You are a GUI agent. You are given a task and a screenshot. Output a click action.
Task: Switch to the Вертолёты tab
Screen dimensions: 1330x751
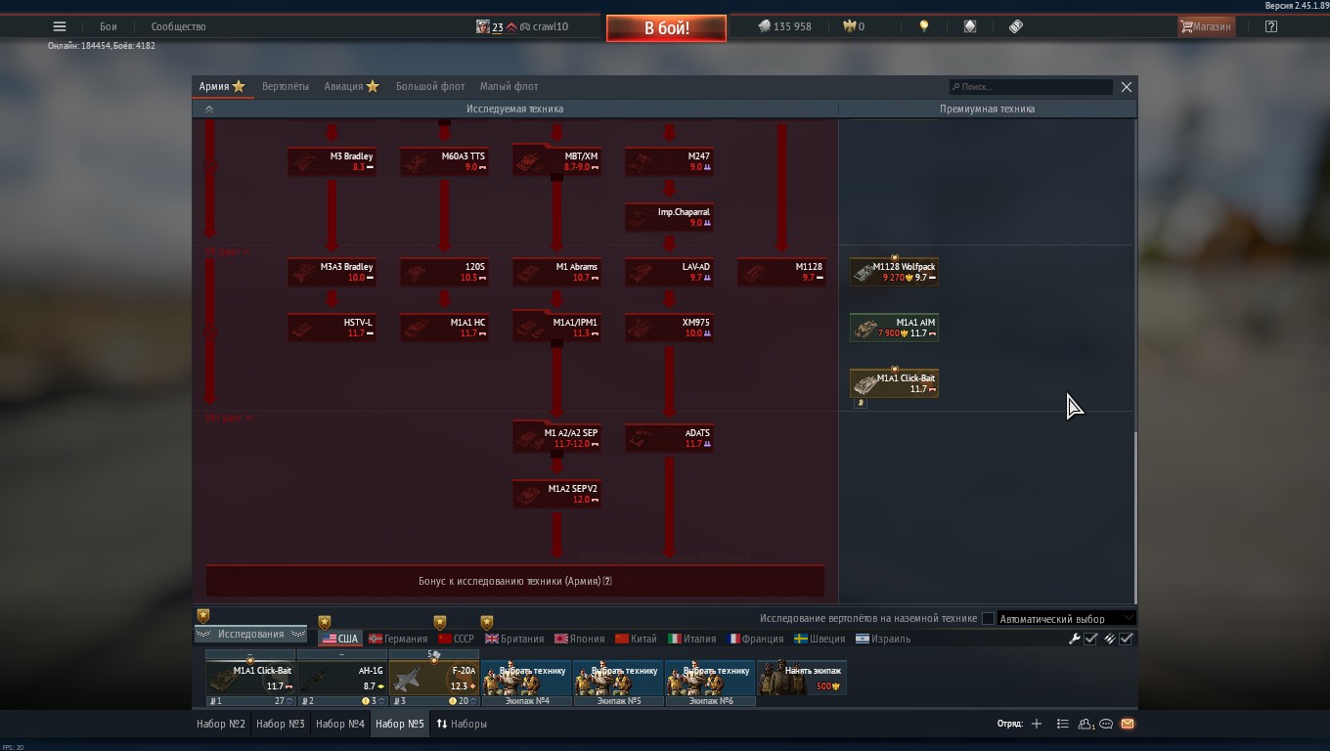[x=286, y=86]
